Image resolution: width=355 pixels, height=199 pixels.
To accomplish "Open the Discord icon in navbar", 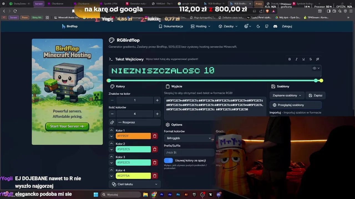I will tap(275, 26).
